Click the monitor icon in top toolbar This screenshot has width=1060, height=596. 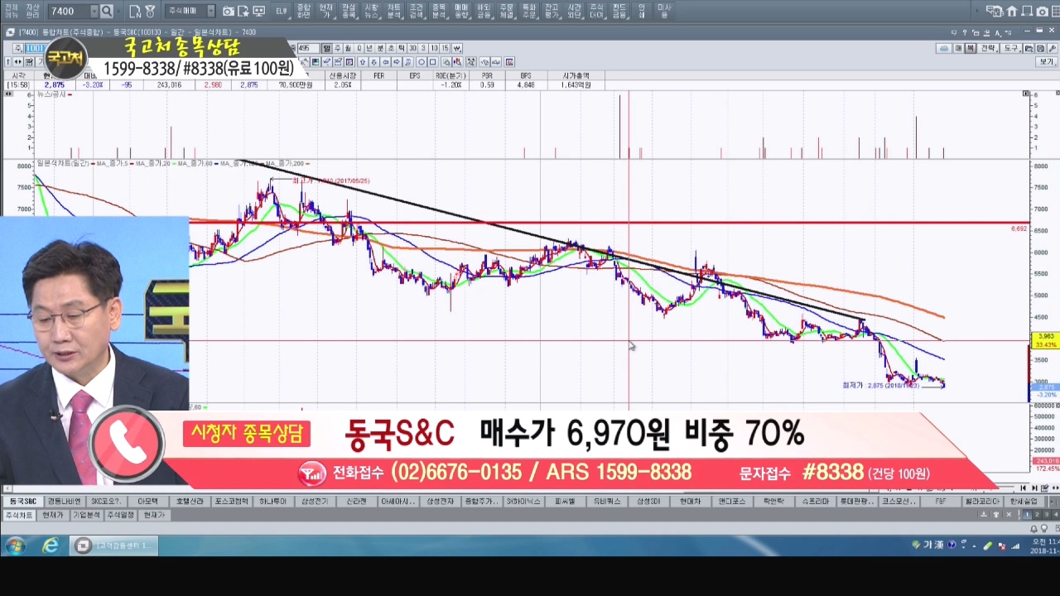[x=258, y=12]
